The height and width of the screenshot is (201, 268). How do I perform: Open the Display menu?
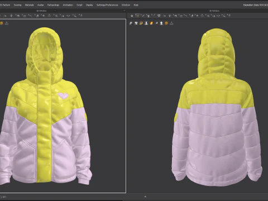89,5
